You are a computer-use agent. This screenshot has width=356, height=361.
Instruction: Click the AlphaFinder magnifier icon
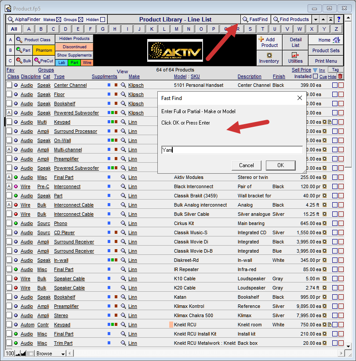[11, 20]
